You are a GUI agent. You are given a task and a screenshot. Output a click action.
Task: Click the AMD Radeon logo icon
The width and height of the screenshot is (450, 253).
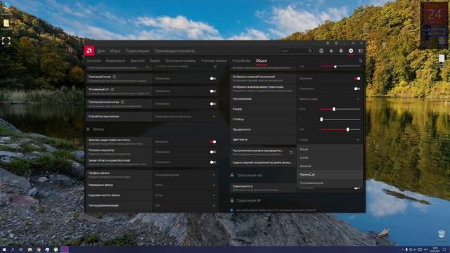point(89,51)
